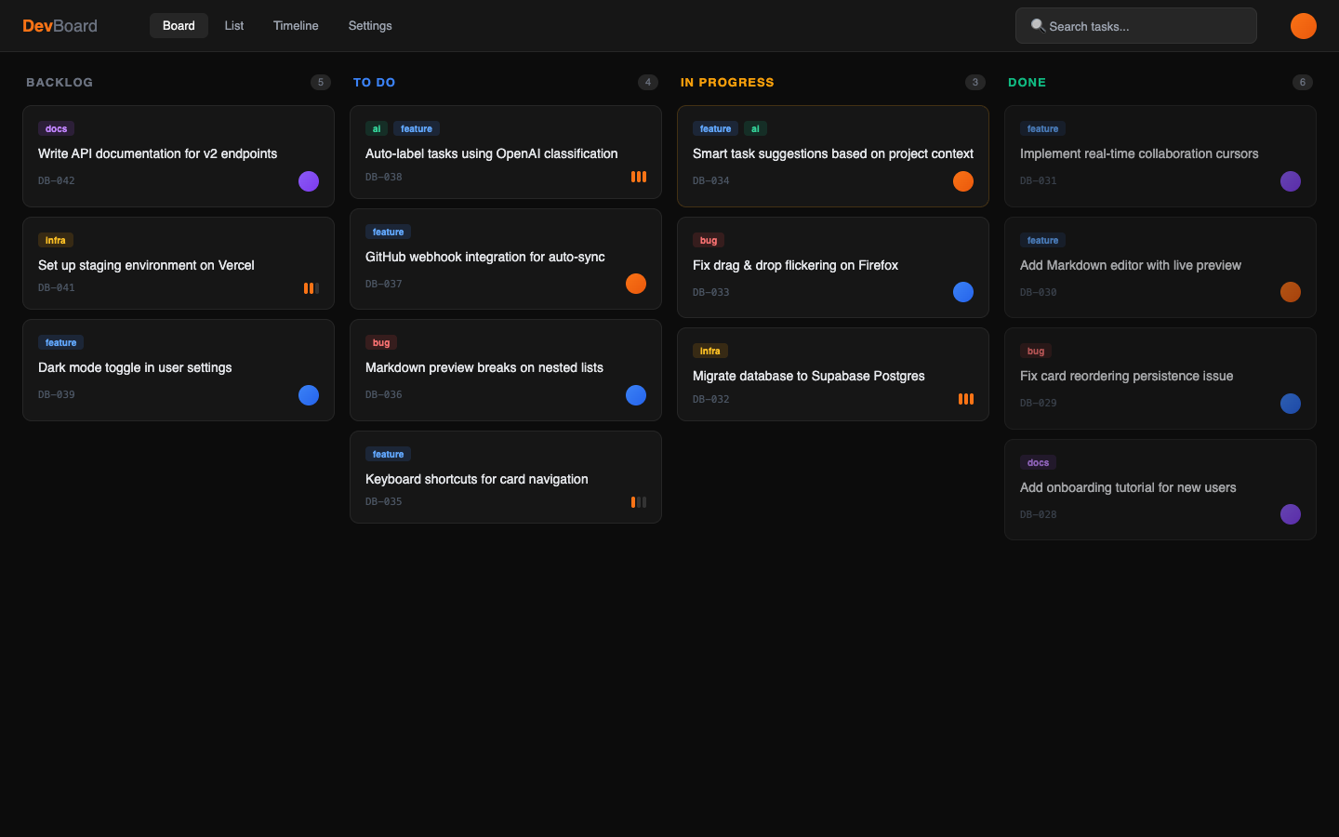Click the assignee avatar on Dark mode card
This screenshot has height=837, width=1339.
click(309, 395)
